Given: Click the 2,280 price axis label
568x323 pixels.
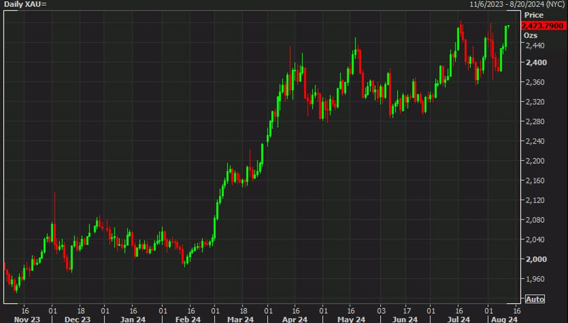Looking at the screenshot, I should pos(536,122).
